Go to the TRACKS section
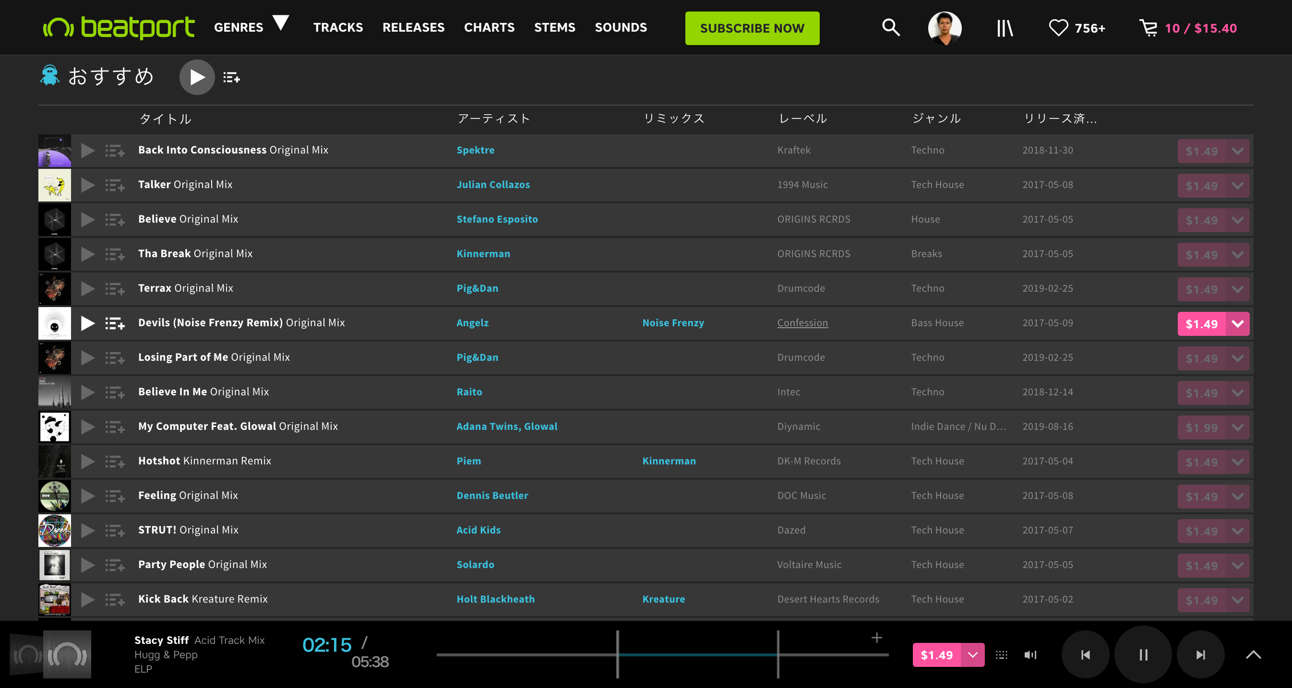 [338, 27]
